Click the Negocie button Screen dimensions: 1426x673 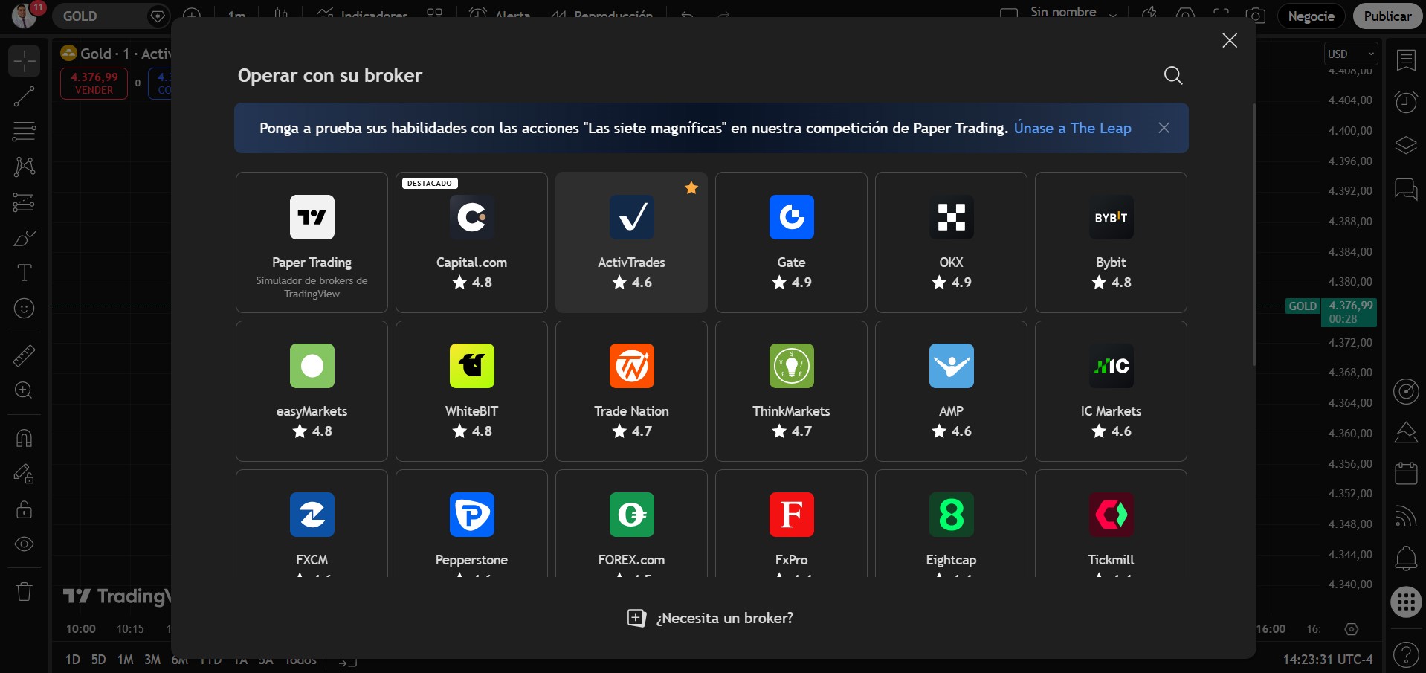[1311, 16]
